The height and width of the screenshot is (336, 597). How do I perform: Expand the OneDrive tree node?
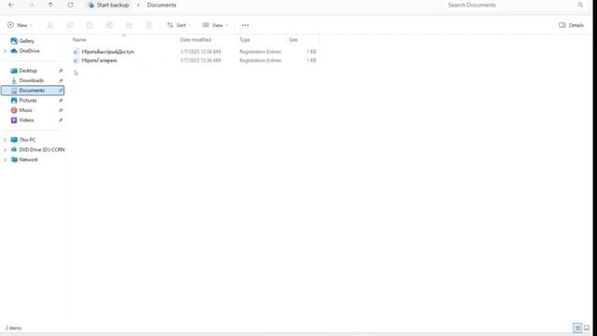[5, 51]
